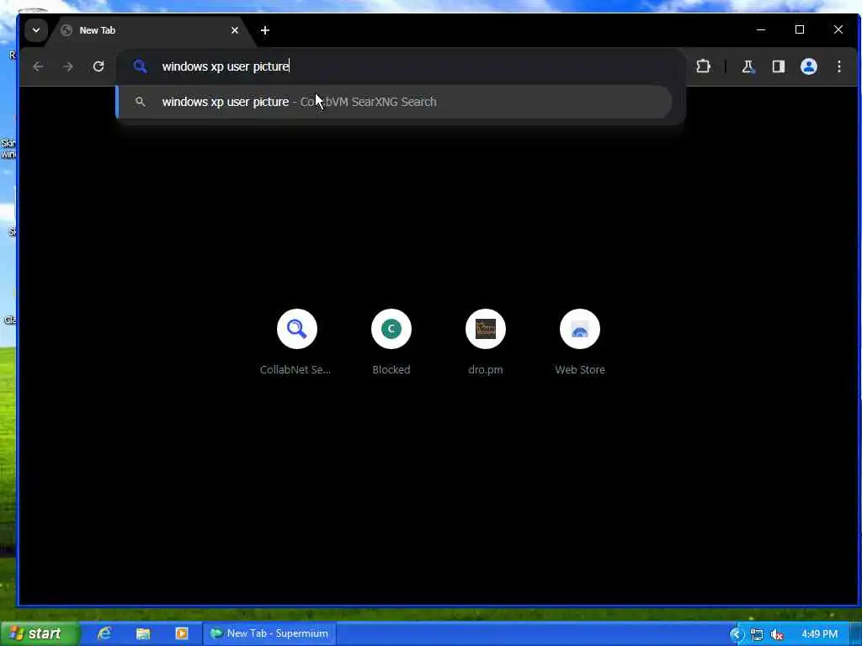Click the 'dro.pm' shortcut label
The width and height of the screenshot is (862, 646).
486,370
